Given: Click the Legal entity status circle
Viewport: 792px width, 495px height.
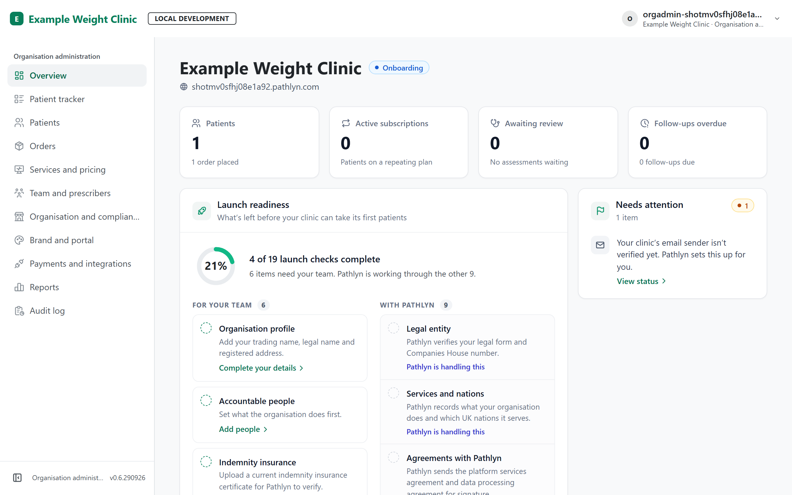Looking at the screenshot, I should (394, 328).
